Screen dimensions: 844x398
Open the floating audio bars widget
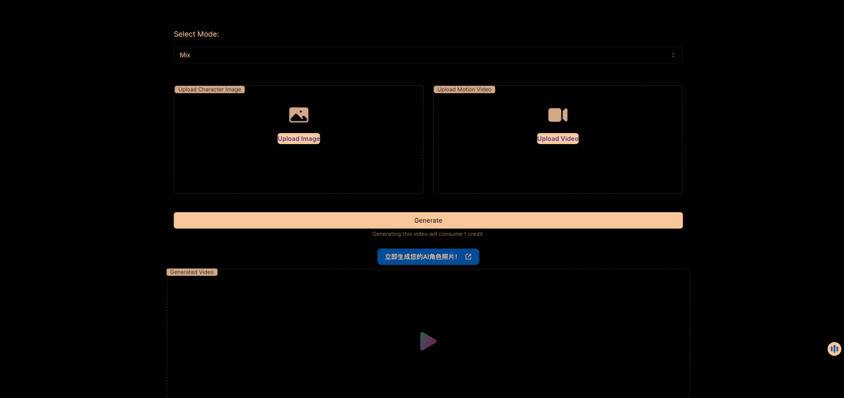coord(834,349)
